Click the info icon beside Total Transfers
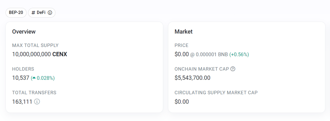330x121 pixels. pyautogui.click(x=37, y=102)
